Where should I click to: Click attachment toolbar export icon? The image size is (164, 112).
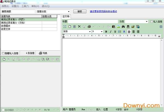pyautogui.click(x=48, y=59)
